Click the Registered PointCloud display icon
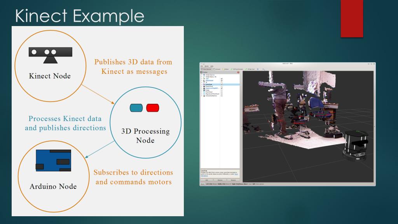 tap(204, 94)
